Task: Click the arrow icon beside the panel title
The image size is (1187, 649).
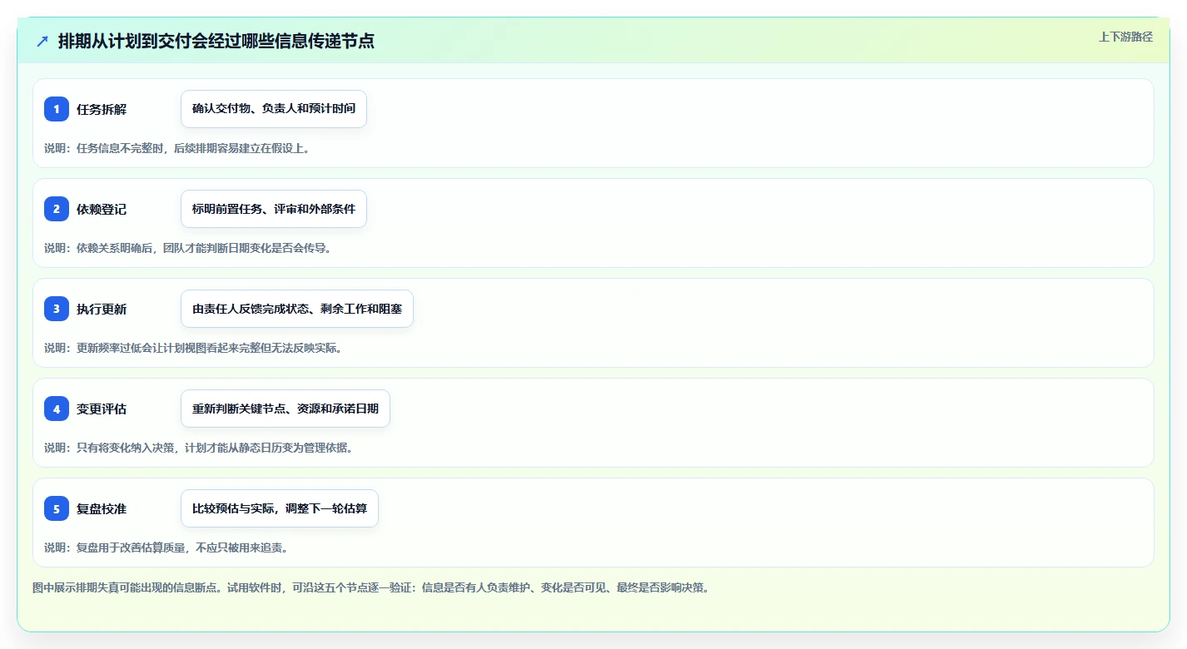Action: point(42,41)
